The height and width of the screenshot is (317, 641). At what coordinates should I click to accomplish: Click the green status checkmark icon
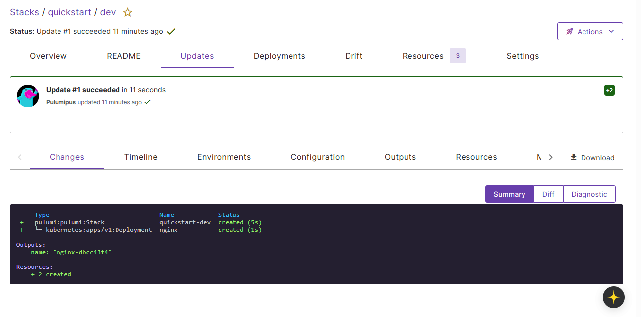pyautogui.click(x=171, y=31)
